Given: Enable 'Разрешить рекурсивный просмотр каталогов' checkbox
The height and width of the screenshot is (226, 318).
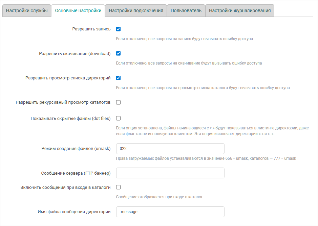Looking at the screenshot, I should pos(119,102).
